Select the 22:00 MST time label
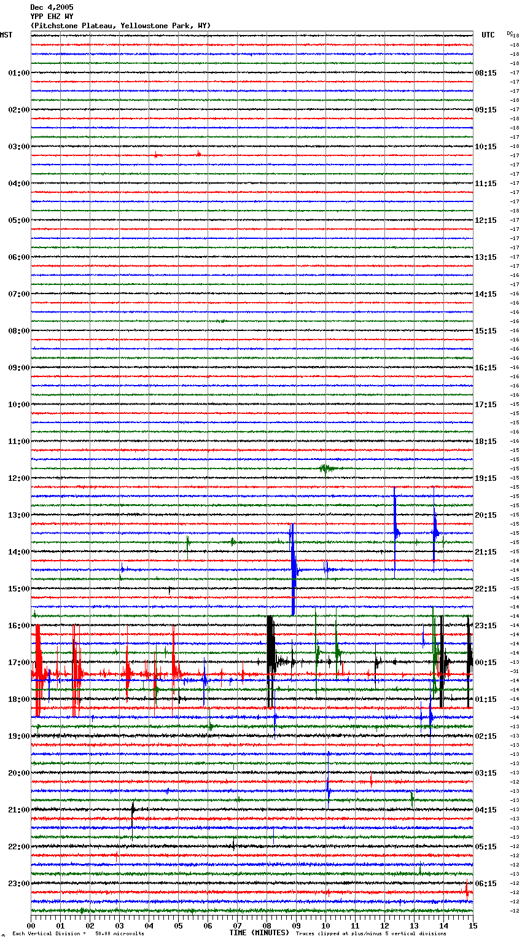The height and width of the screenshot is (942, 522). (19, 847)
